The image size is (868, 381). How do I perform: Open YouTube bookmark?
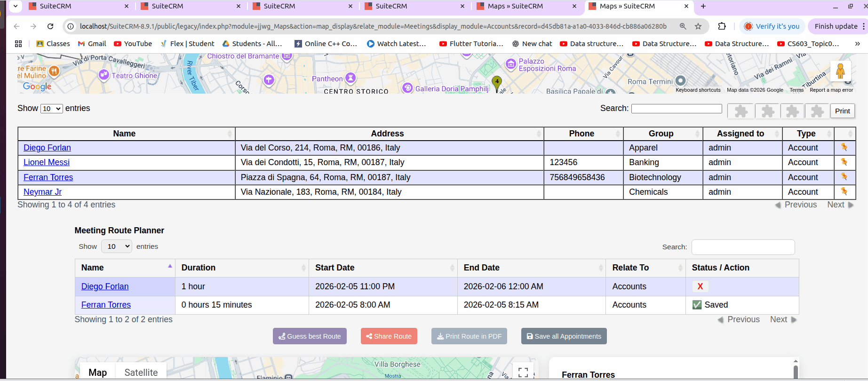(x=133, y=44)
